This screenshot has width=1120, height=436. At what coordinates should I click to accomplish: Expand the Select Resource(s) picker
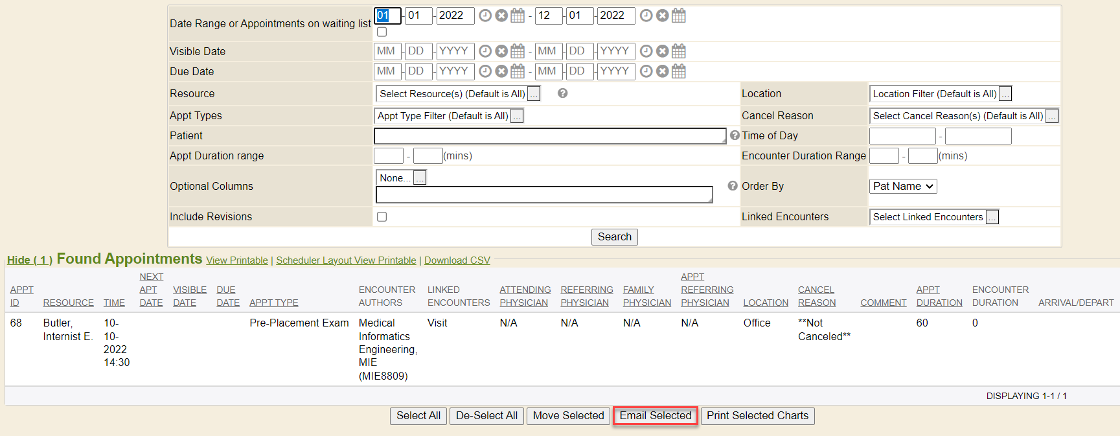click(534, 95)
